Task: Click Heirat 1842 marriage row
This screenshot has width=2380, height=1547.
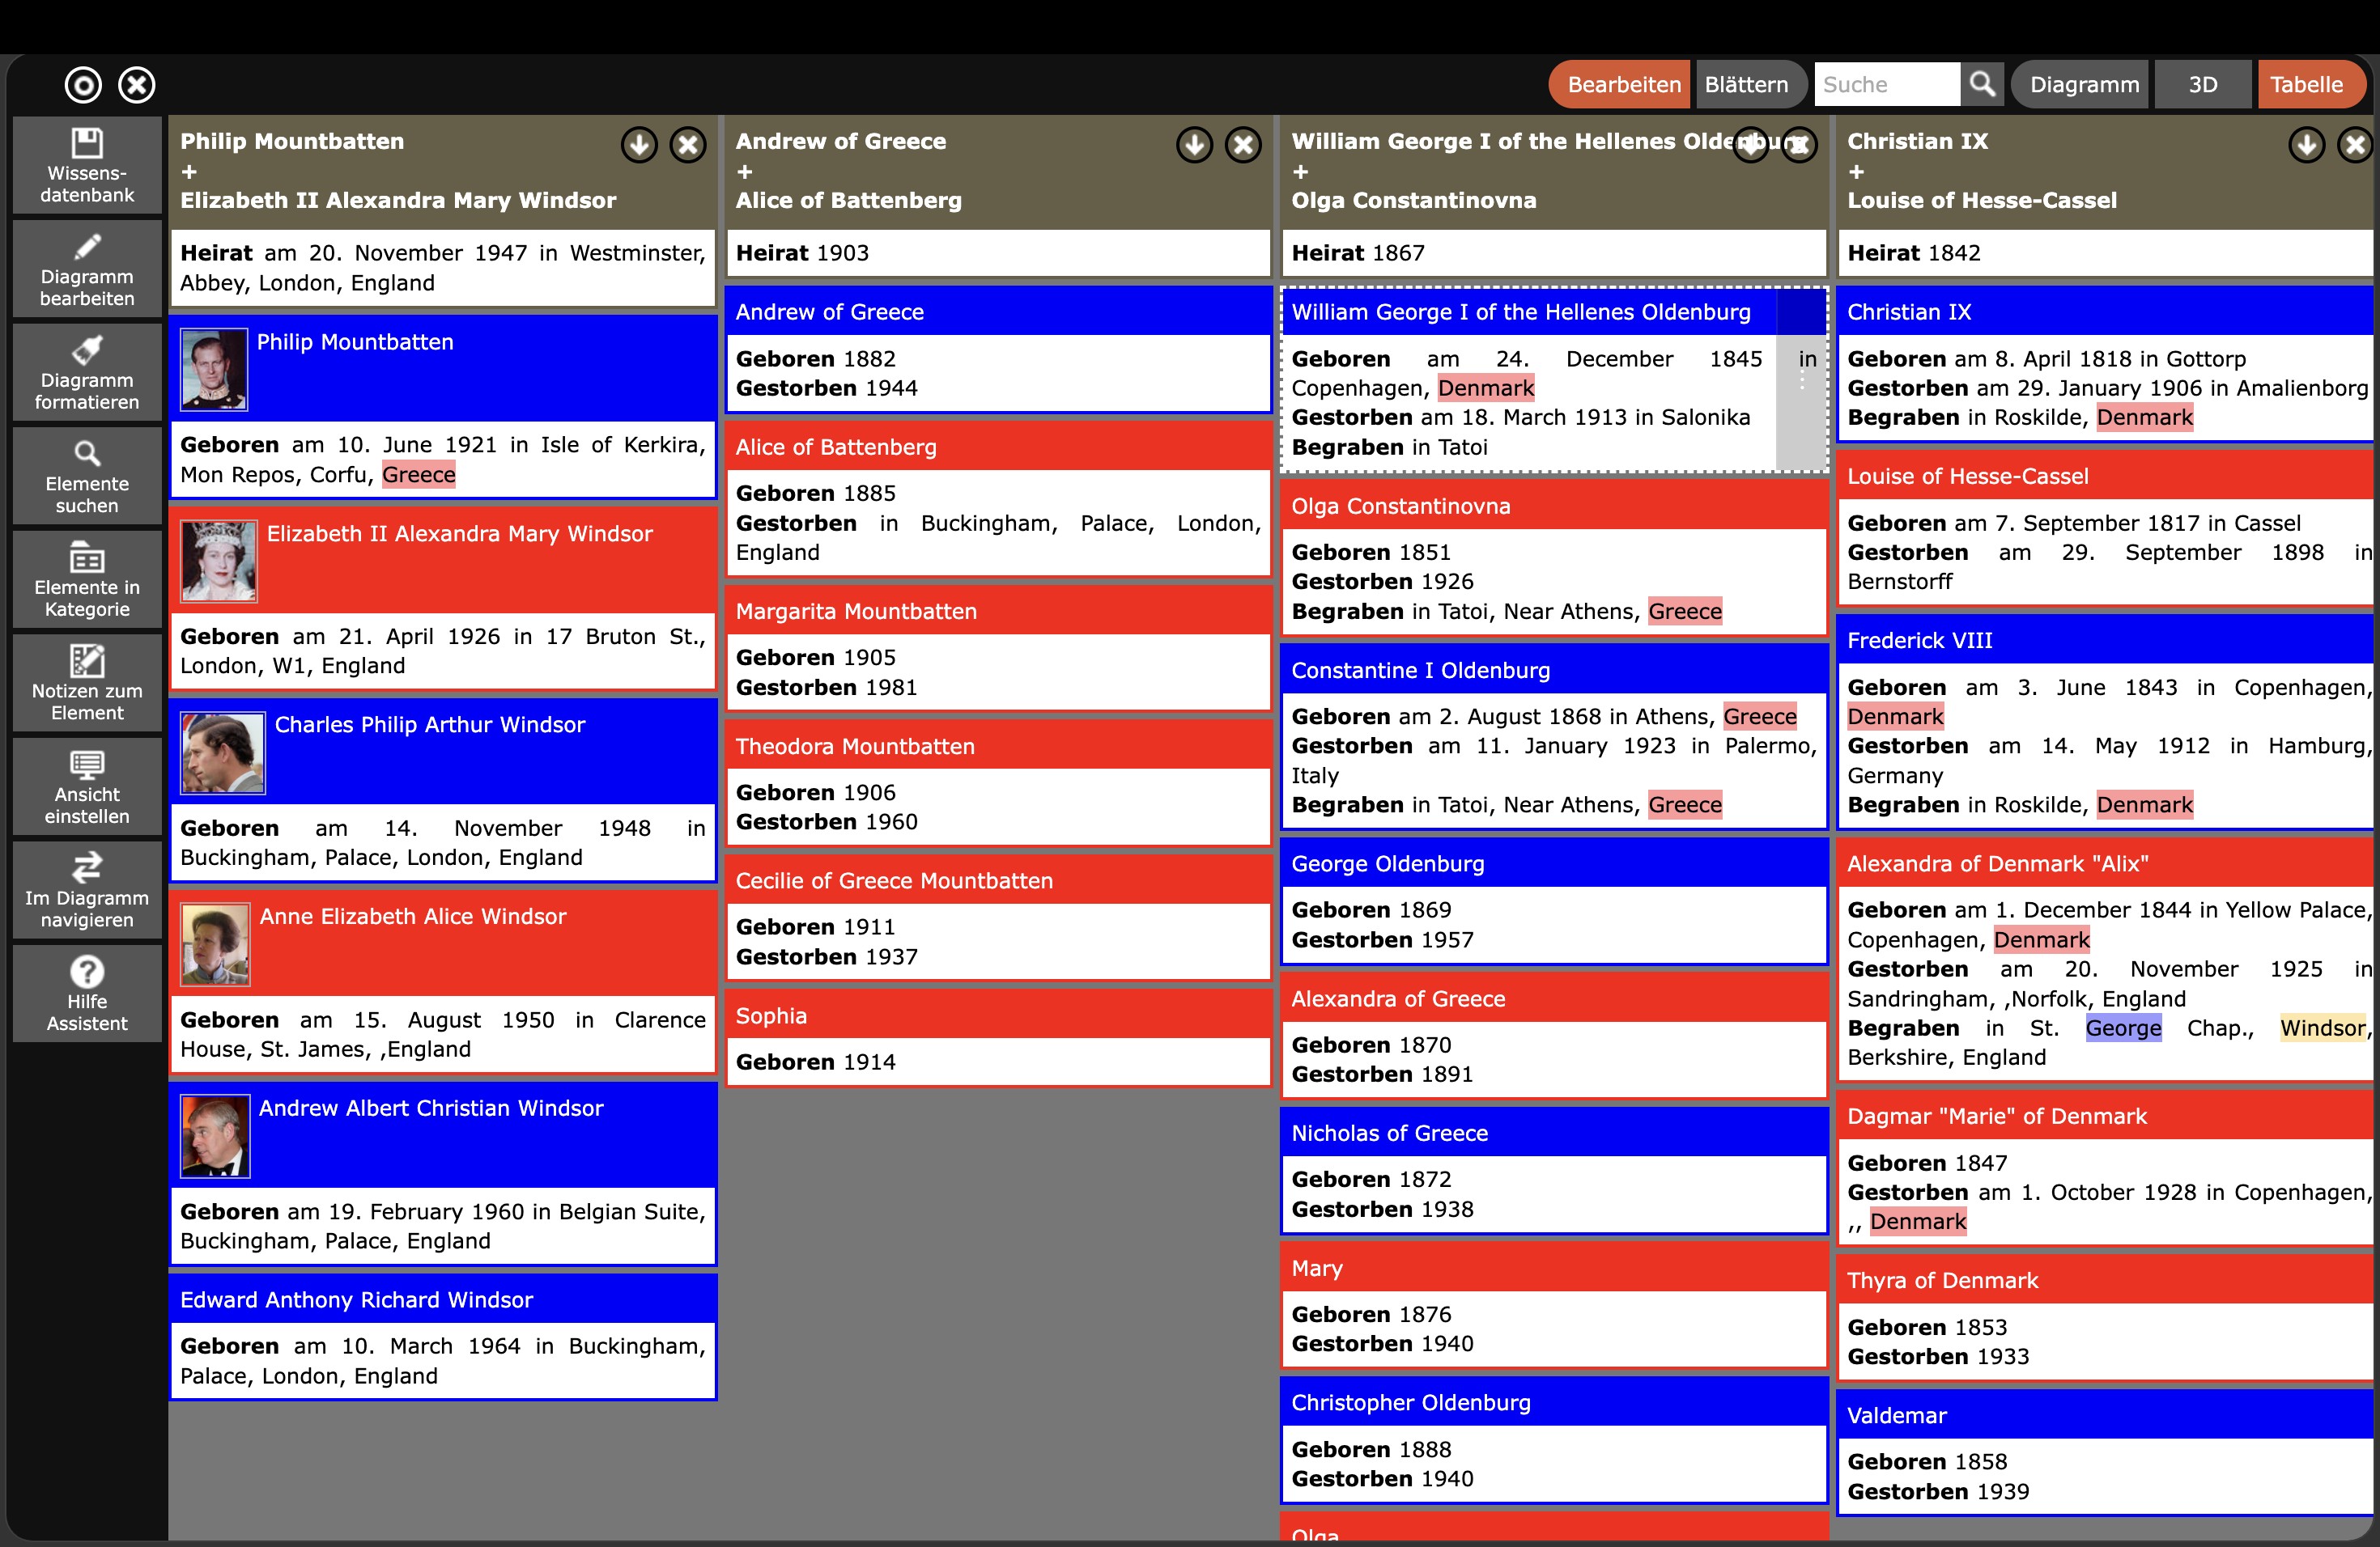Action: (2106, 252)
